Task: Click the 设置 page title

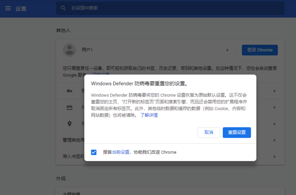Action: (21, 9)
